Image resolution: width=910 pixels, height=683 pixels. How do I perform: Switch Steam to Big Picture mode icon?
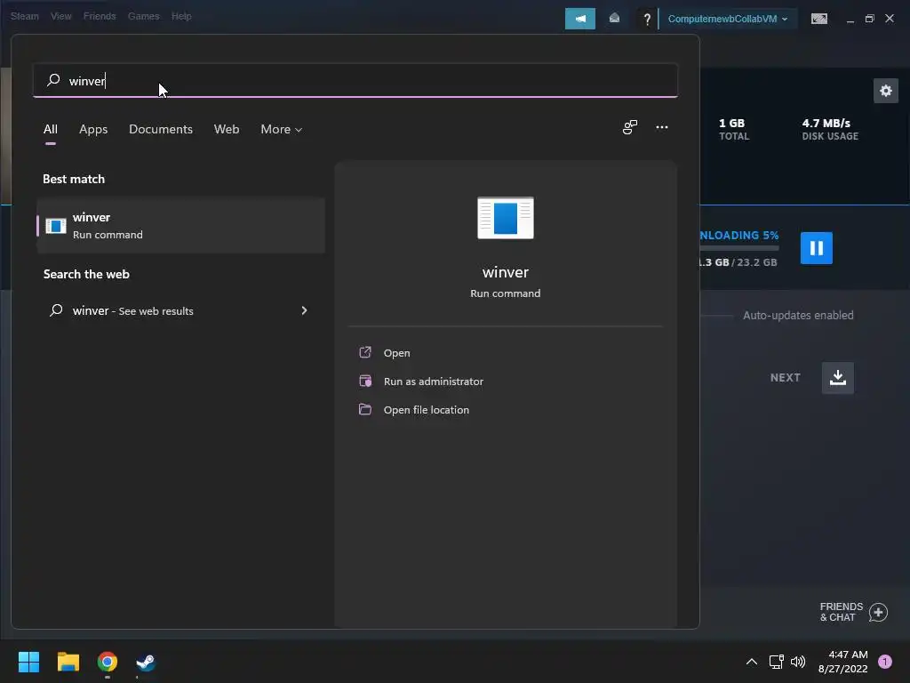click(x=818, y=19)
